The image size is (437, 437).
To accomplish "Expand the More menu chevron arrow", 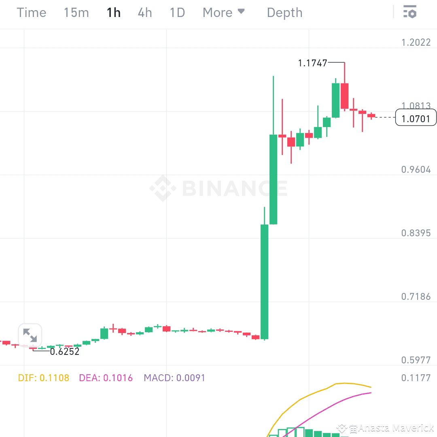I will click(240, 11).
